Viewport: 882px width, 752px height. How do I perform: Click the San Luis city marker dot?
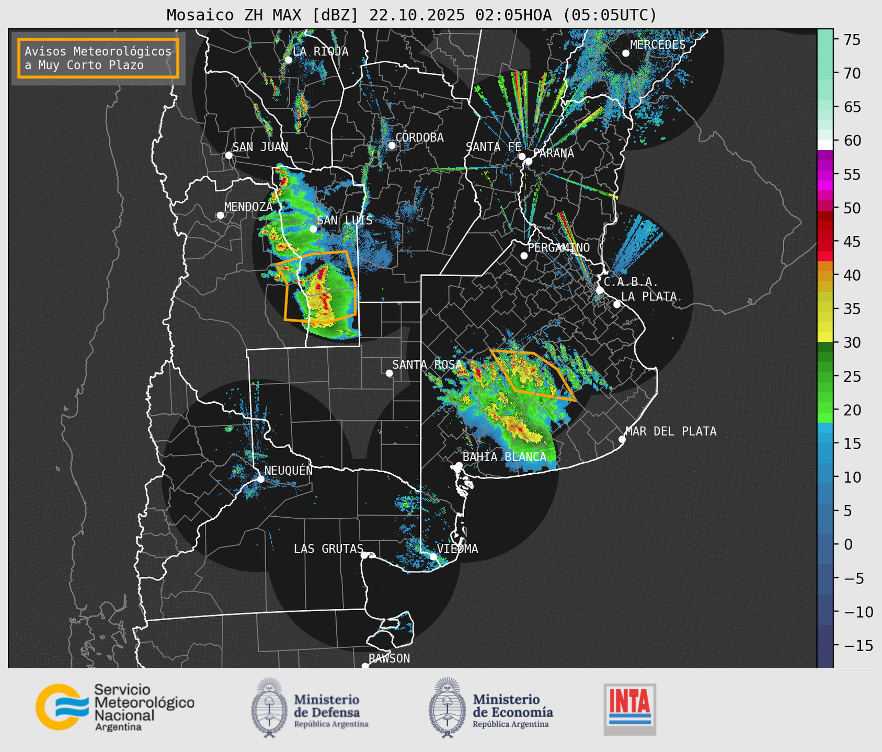pyautogui.click(x=313, y=229)
